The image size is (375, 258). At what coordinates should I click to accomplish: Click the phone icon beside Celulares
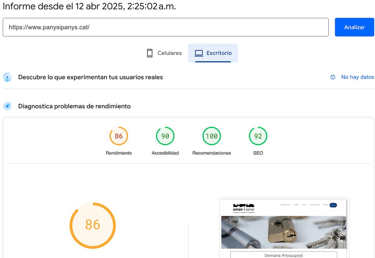point(149,53)
